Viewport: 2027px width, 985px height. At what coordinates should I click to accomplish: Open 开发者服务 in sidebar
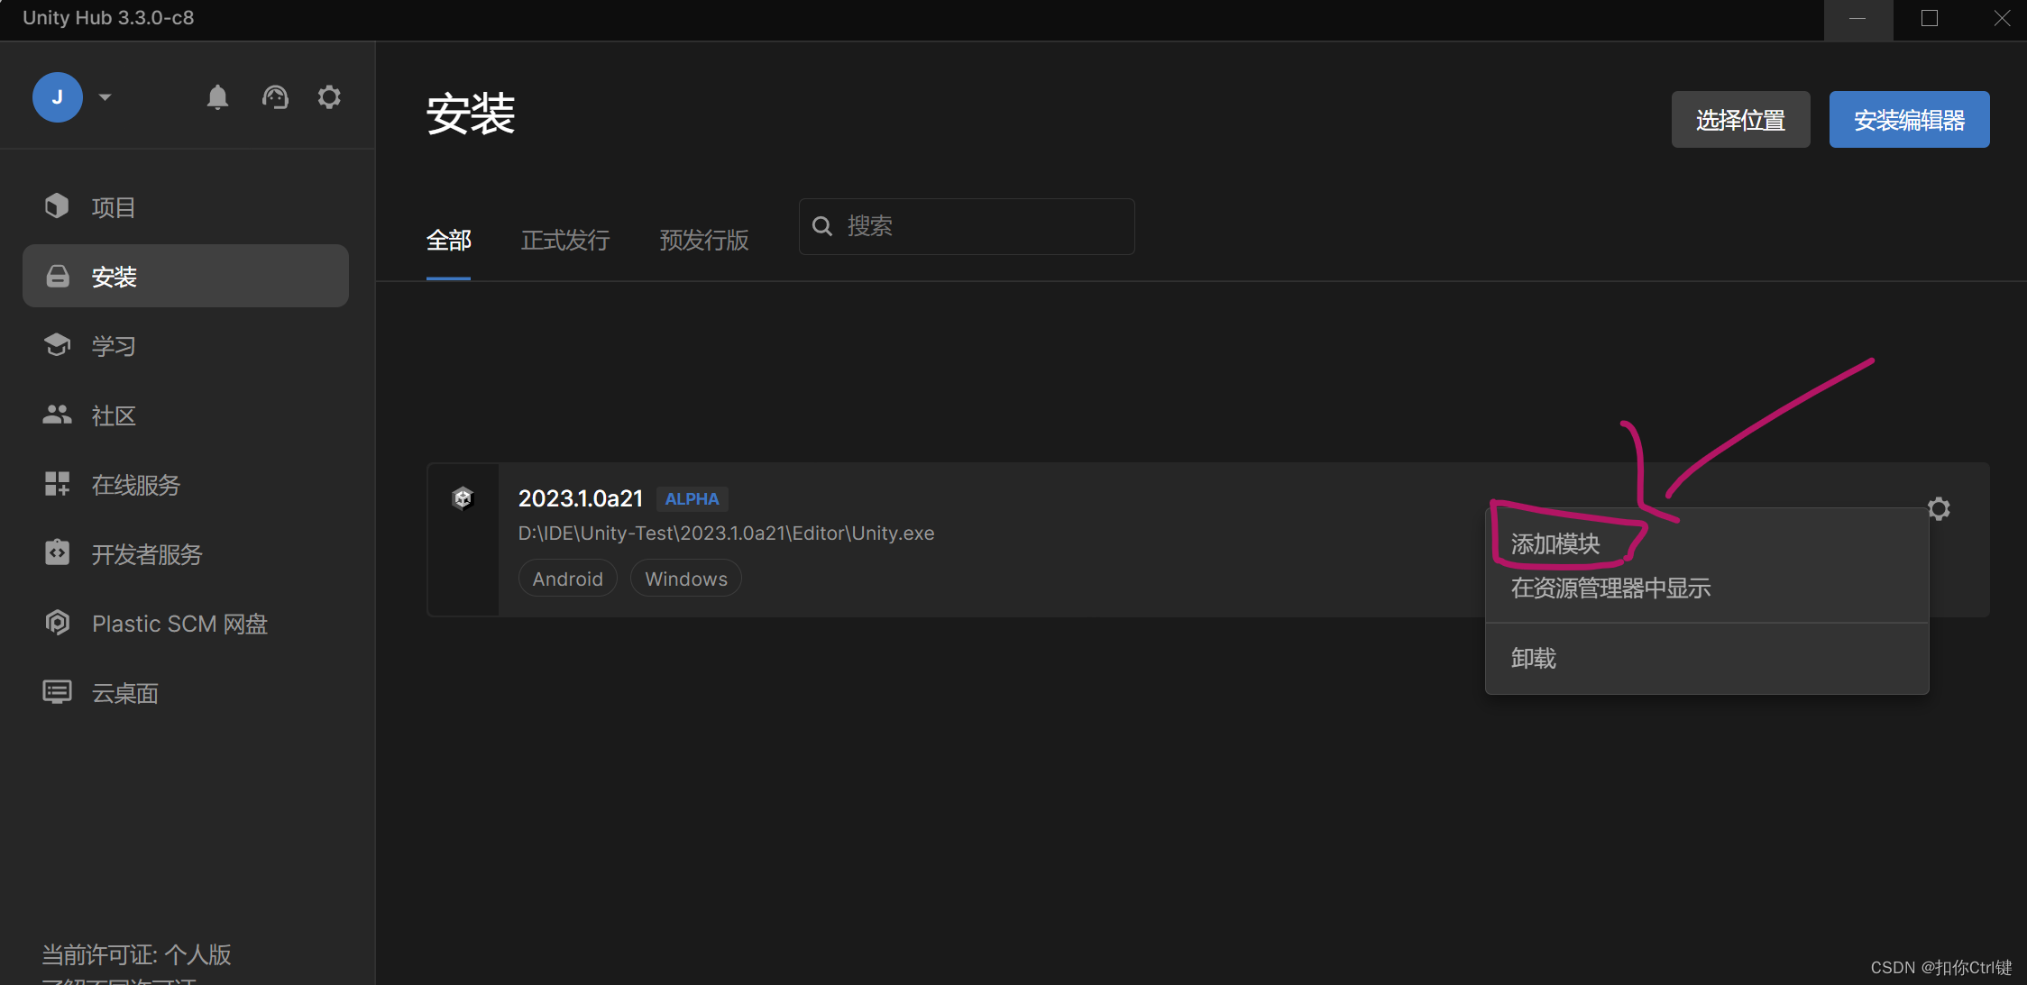pyautogui.click(x=186, y=554)
